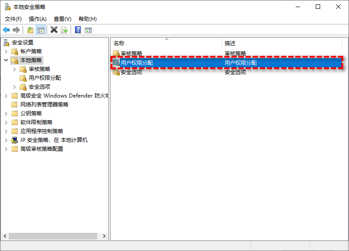The image size is (349, 251).
Task: Click the Up one level folder icon
Action: click(30, 30)
